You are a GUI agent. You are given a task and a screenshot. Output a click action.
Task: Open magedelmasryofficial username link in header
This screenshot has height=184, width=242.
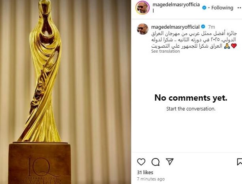coord(176,7)
